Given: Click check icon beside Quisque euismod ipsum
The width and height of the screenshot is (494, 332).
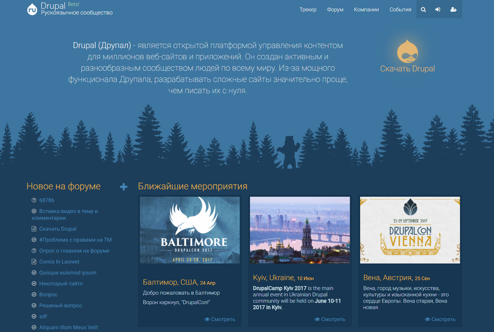Looking at the screenshot, I should click(34, 273).
